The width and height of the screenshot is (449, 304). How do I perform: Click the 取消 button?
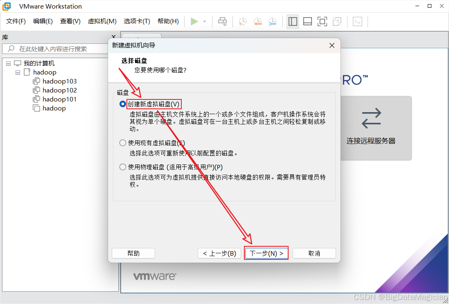pyautogui.click(x=314, y=253)
